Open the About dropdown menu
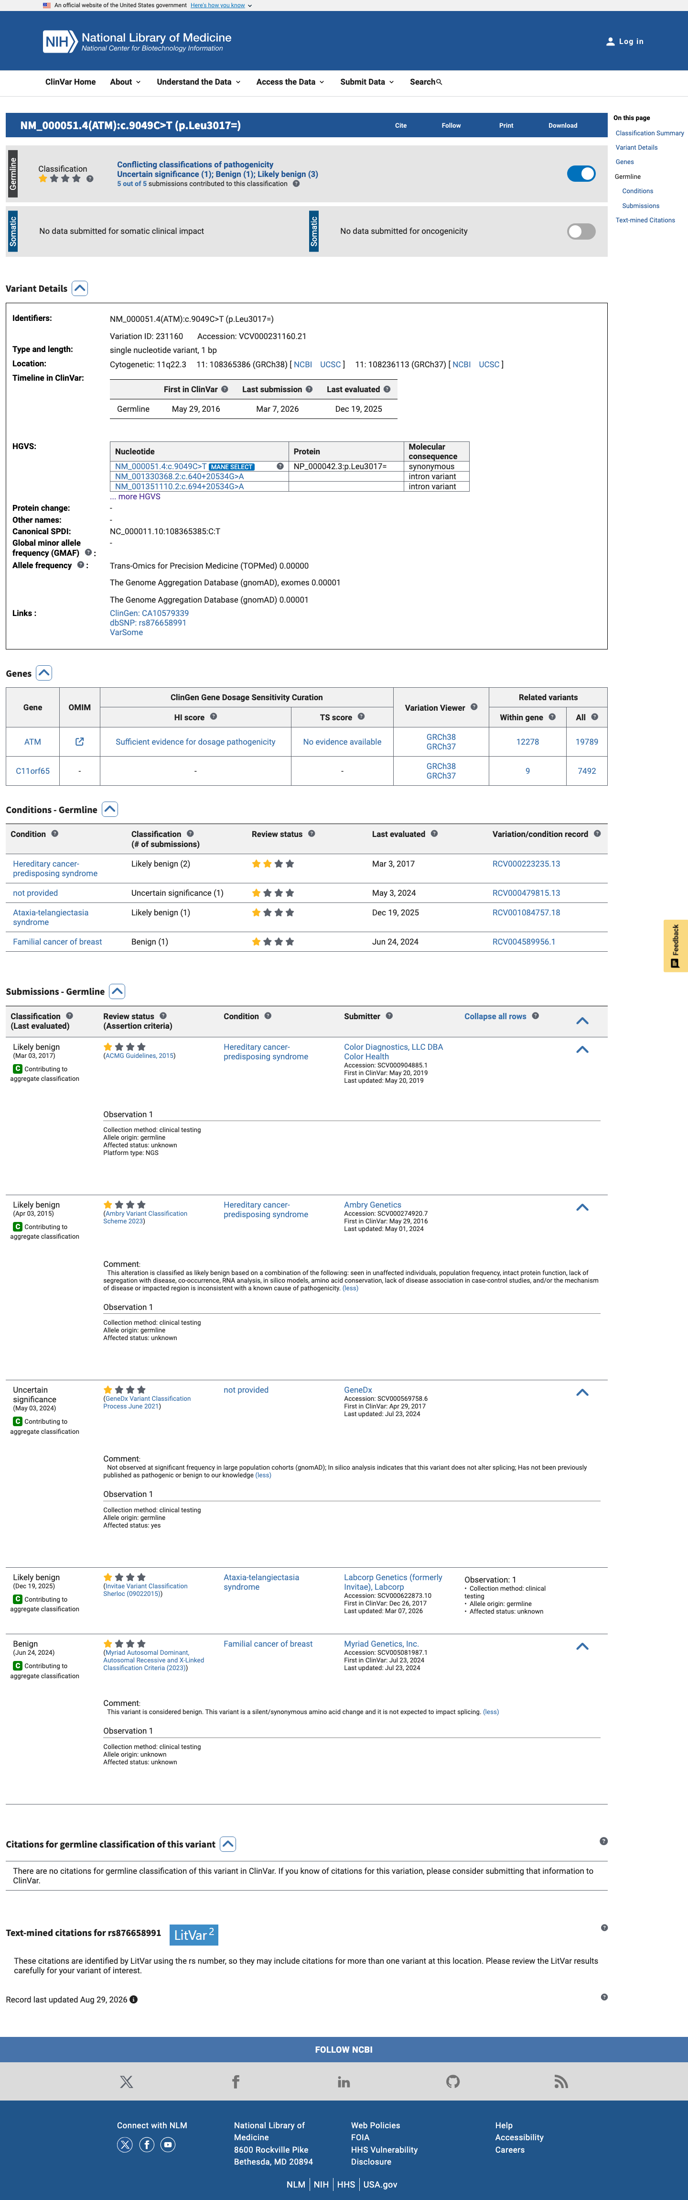This screenshot has width=688, height=2200. [126, 82]
